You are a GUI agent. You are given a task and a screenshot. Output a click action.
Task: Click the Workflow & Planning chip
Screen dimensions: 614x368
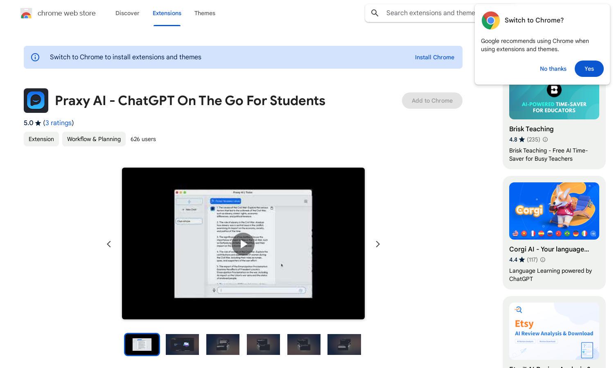[x=94, y=139]
